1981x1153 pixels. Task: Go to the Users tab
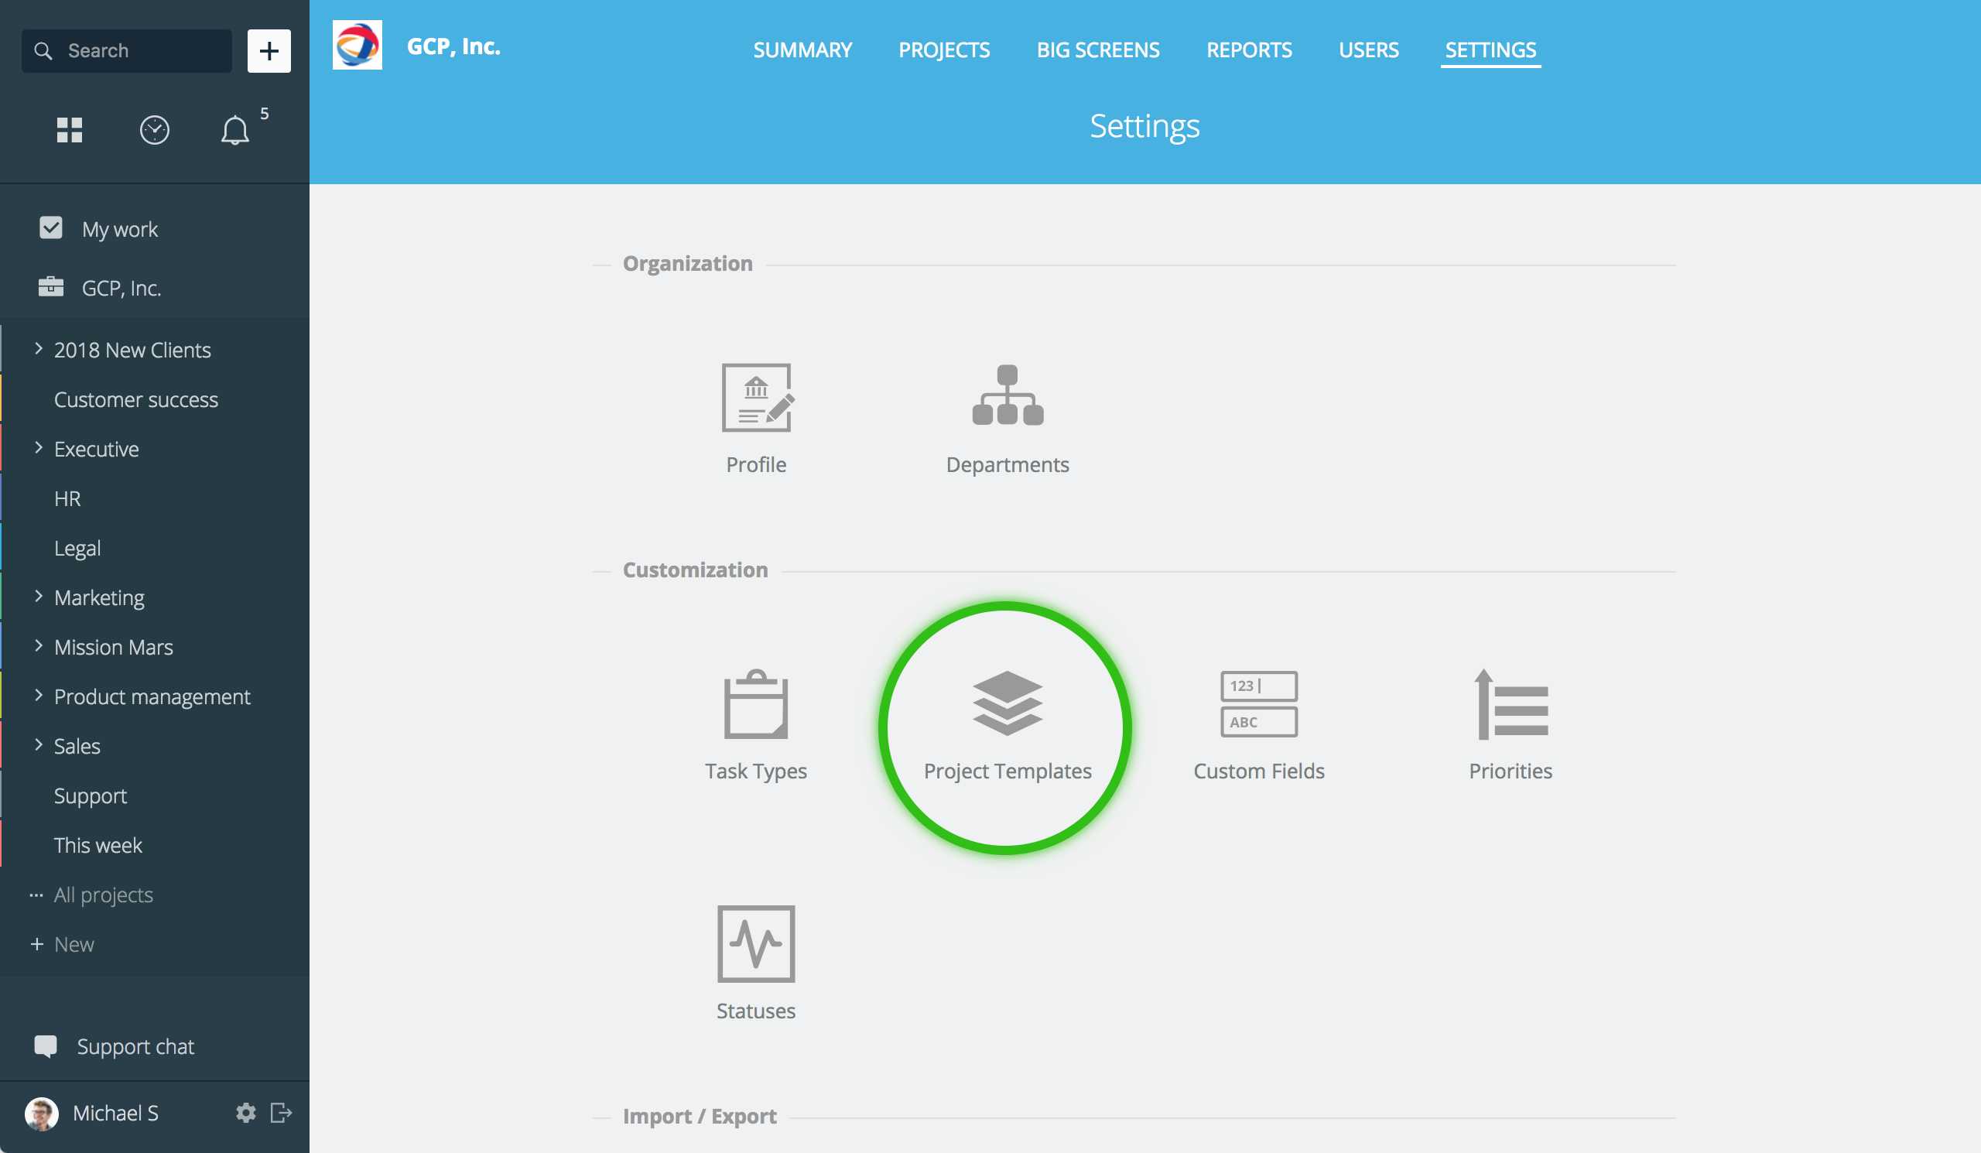coord(1368,50)
